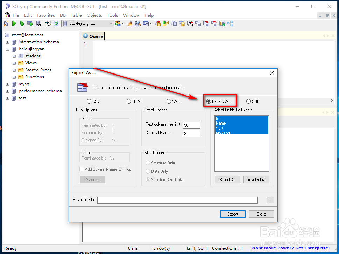Collapse the baidujingyan database node

(8, 49)
